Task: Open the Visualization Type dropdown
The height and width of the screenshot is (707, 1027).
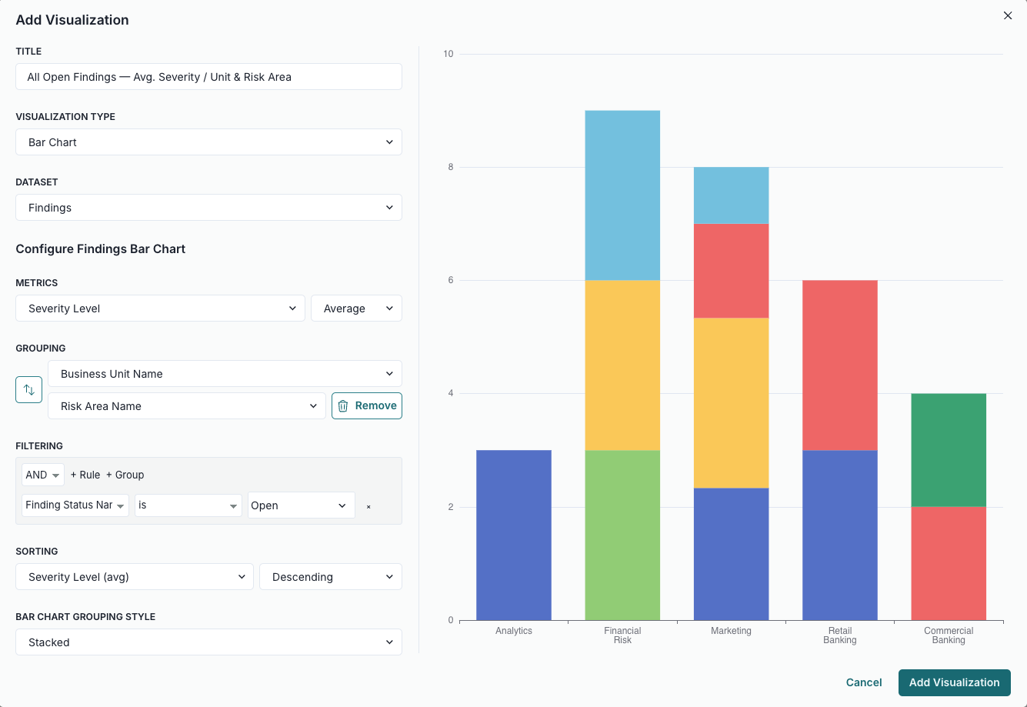Action: coord(208,142)
